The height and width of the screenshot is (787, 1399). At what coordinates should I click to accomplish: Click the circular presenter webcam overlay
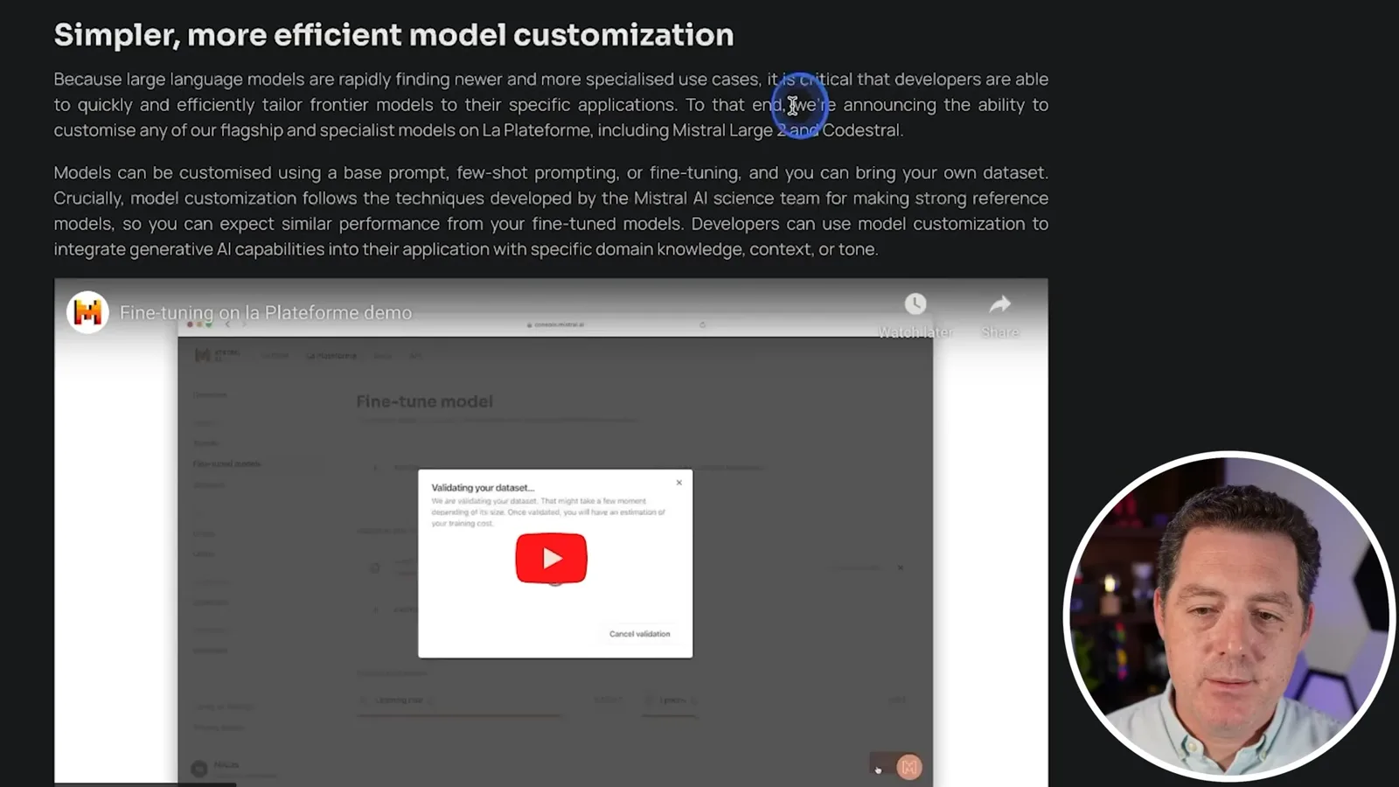[1228, 615]
